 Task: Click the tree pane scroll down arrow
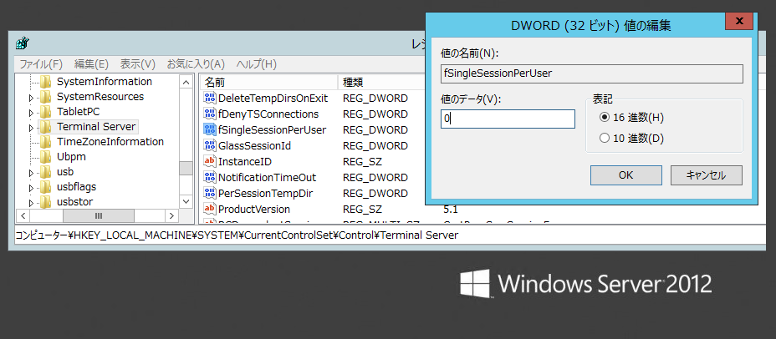click(x=186, y=201)
